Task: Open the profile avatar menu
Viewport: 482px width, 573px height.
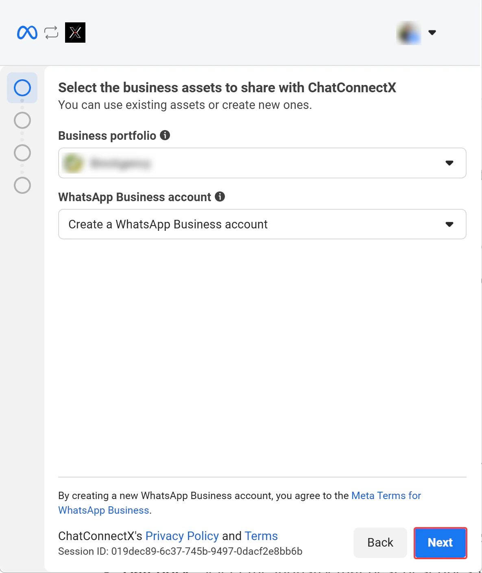Action: pos(409,33)
